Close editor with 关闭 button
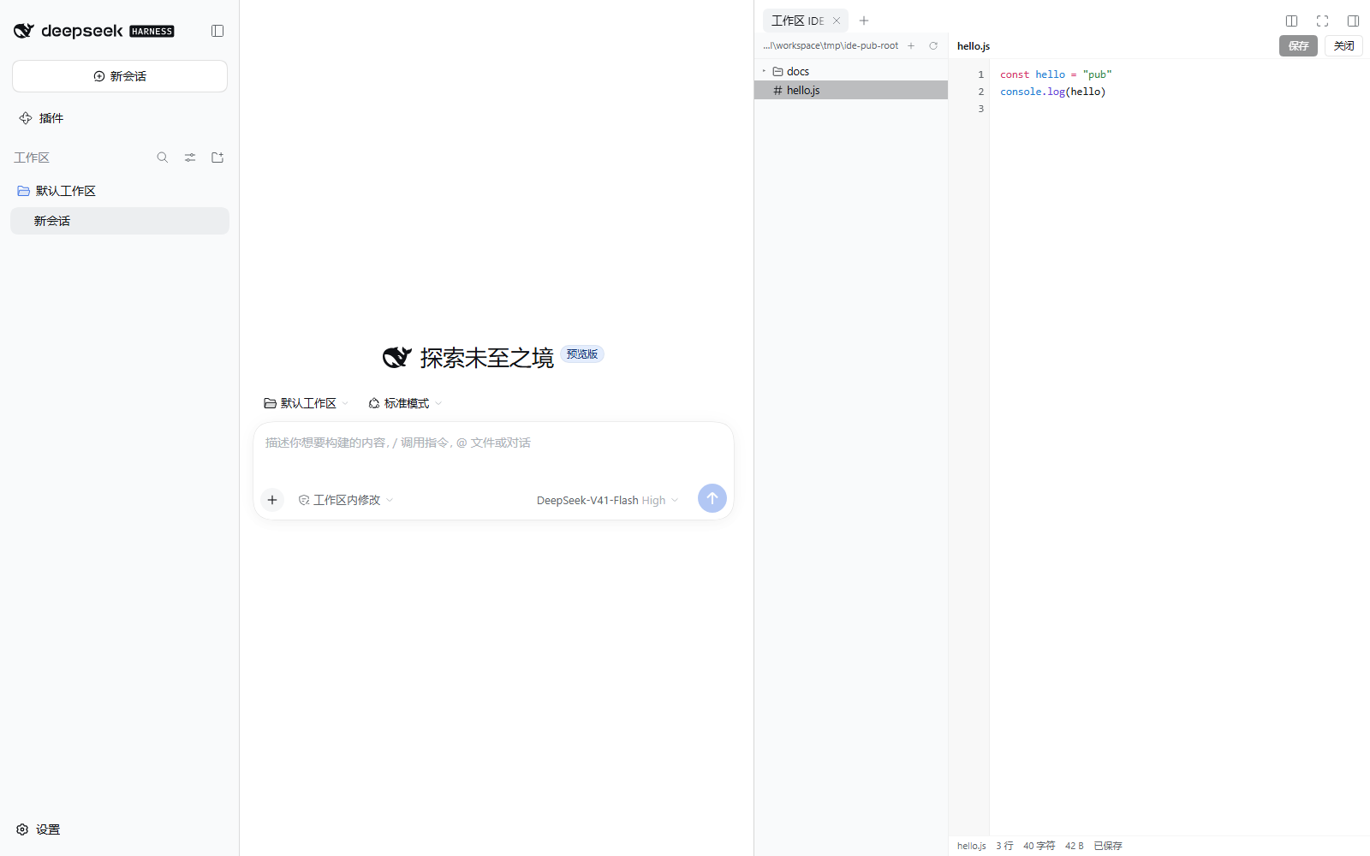The height and width of the screenshot is (856, 1370). (1344, 46)
